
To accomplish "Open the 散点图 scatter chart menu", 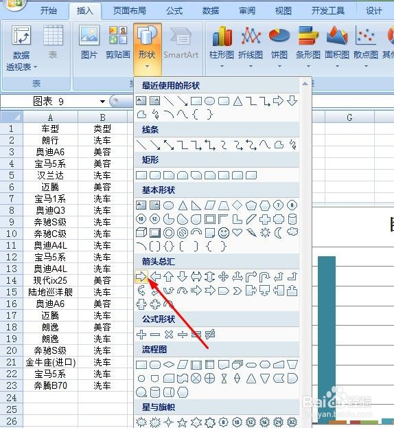I will click(x=366, y=48).
